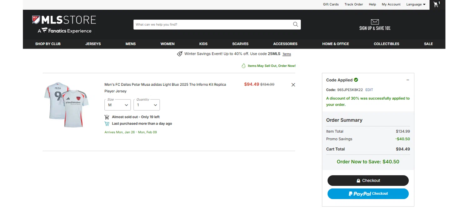Click the Help link
Screen dimensions: 469x210
372,4
